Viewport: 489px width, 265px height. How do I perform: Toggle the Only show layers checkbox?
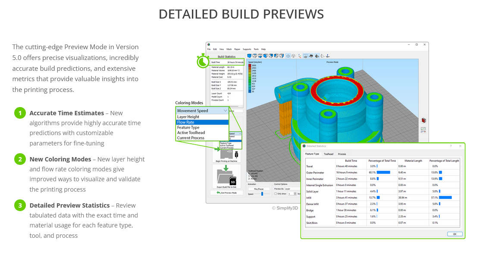[x=275, y=193]
